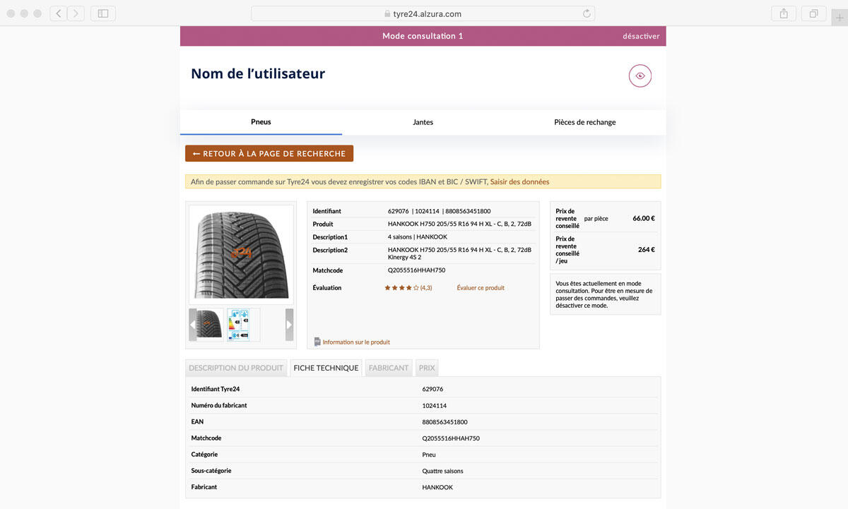Toggle the Safari sidebar button
The image size is (848, 509).
103,13
